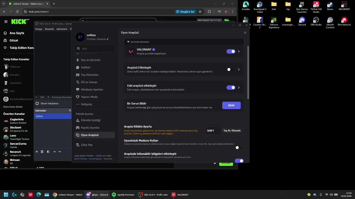Open Ses ve Görüntü settings
Image resolution: width=355 pixels, height=199 pixels.
click(x=95, y=60)
